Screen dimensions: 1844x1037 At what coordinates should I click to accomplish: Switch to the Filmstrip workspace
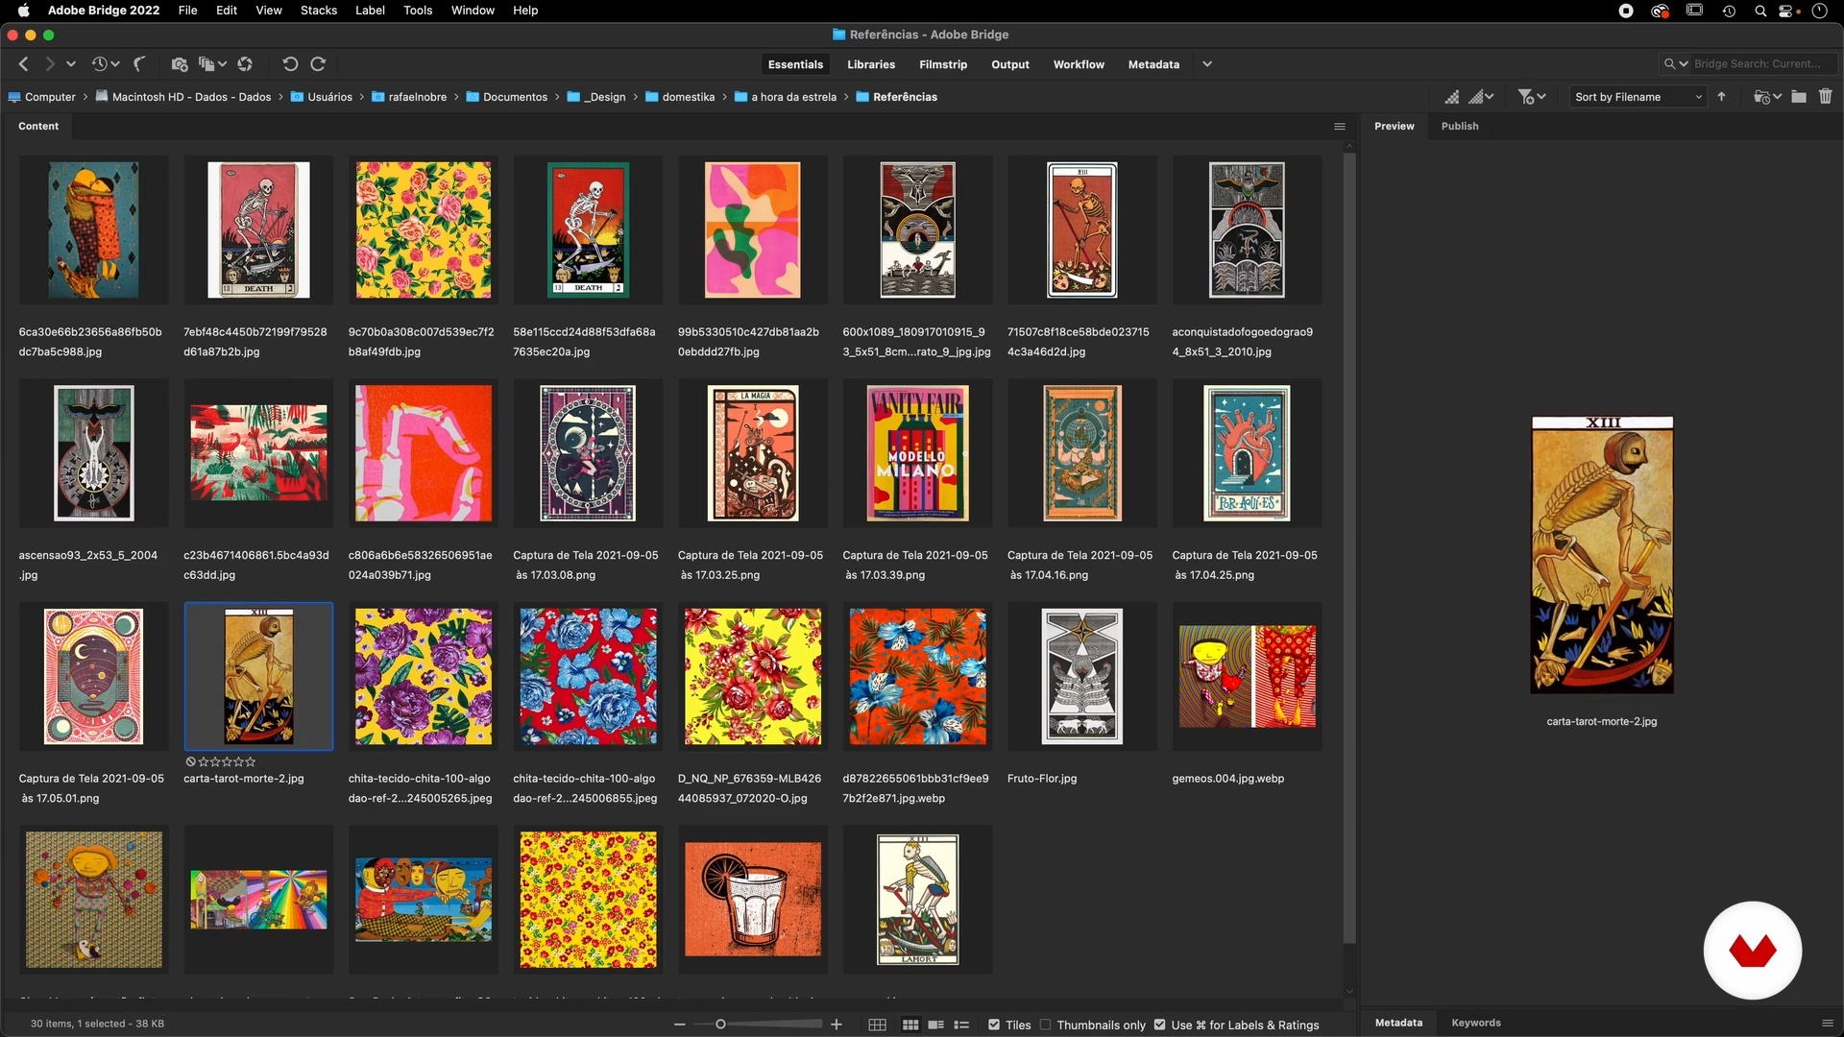943,64
